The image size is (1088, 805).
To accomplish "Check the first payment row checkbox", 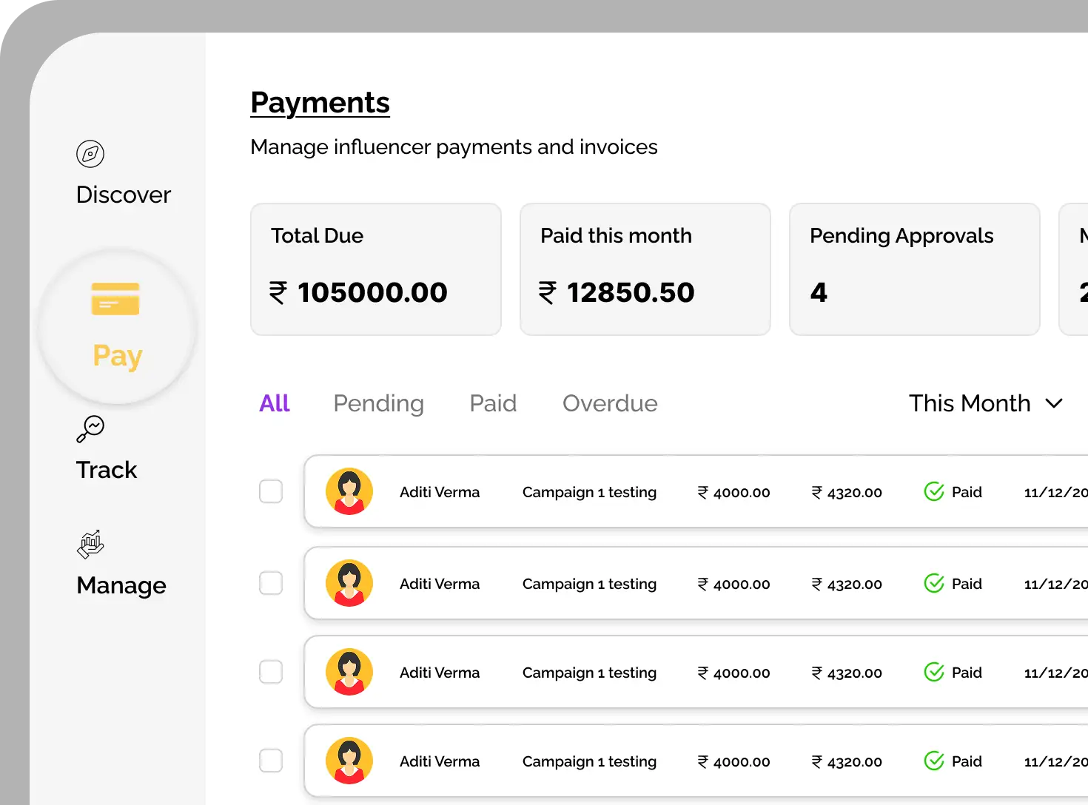I will click(x=271, y=491).
